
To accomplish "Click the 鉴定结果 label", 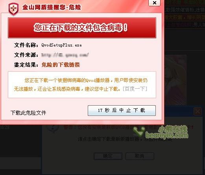I will (x=26, y=65).
